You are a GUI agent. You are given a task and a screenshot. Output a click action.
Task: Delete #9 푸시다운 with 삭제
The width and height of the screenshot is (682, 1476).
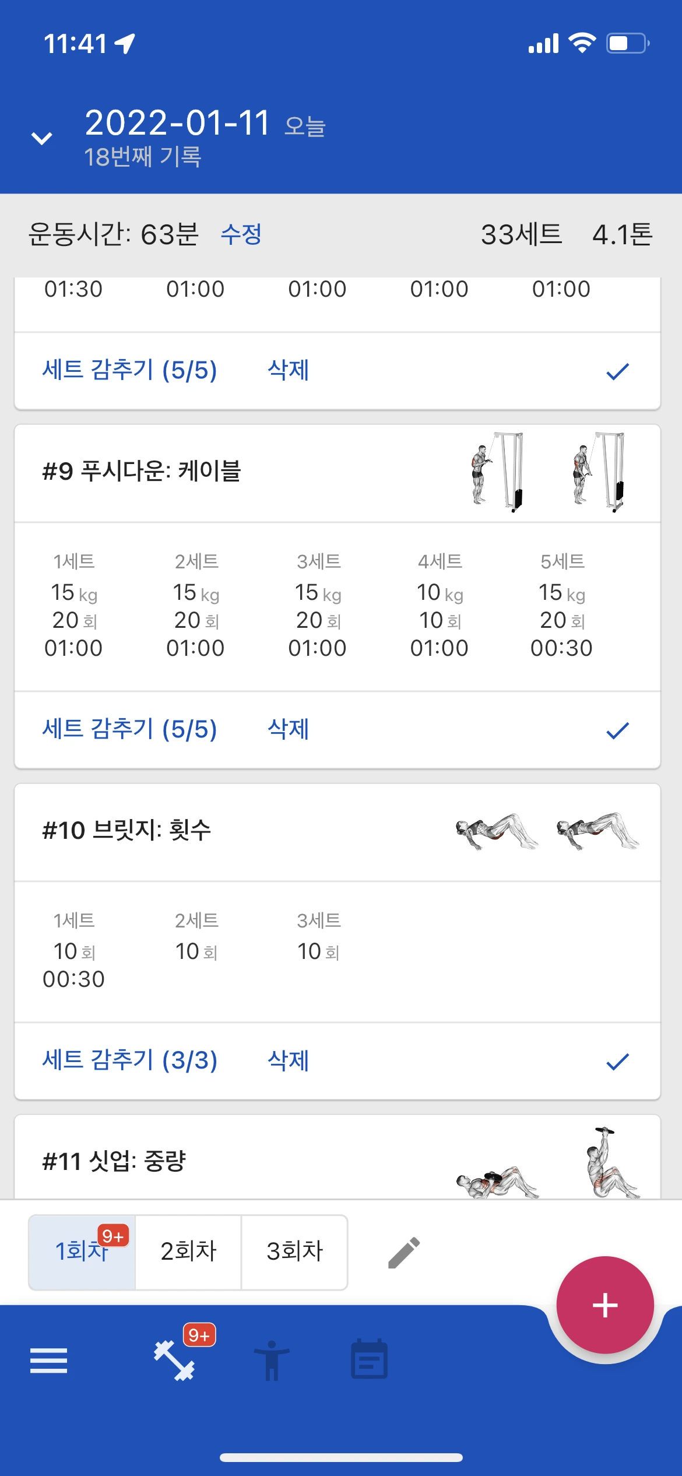(288, 730)
